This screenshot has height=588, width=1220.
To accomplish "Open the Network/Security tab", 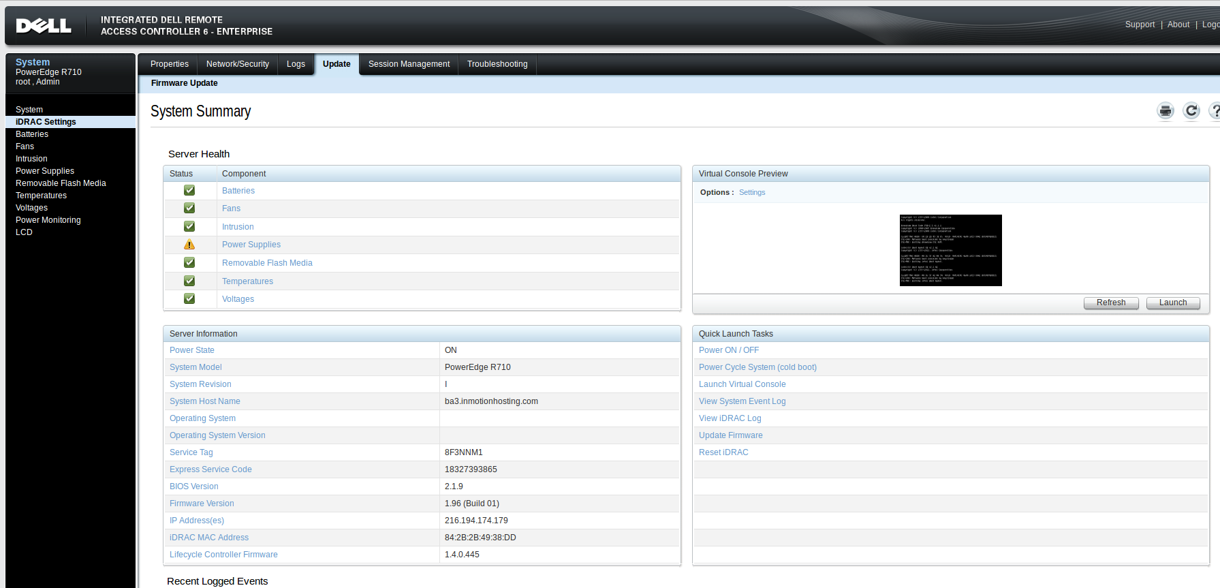I will tap(238, 64).
